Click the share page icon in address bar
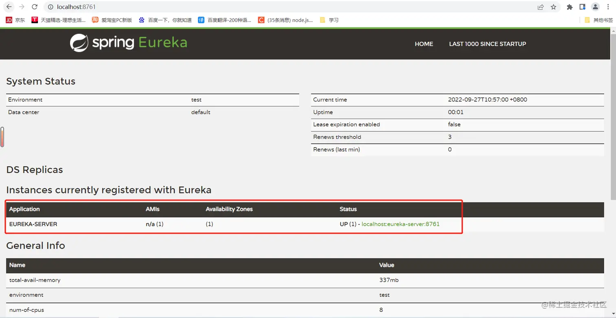Screen dimensions: 616x318 pos(541,7)
